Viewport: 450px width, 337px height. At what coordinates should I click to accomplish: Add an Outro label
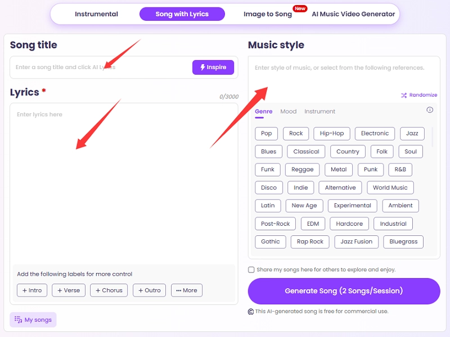pyautogui.click(x=150, y=290)
